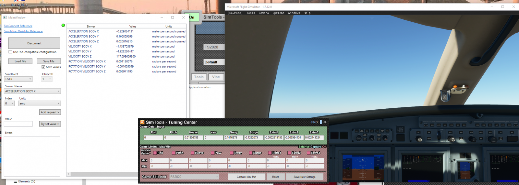The image size is (519, 185).
Task: Close the SimTools Tuning Center window
Action: 325,122
